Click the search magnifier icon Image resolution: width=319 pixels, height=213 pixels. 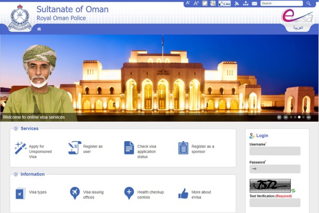pos(309,4)
